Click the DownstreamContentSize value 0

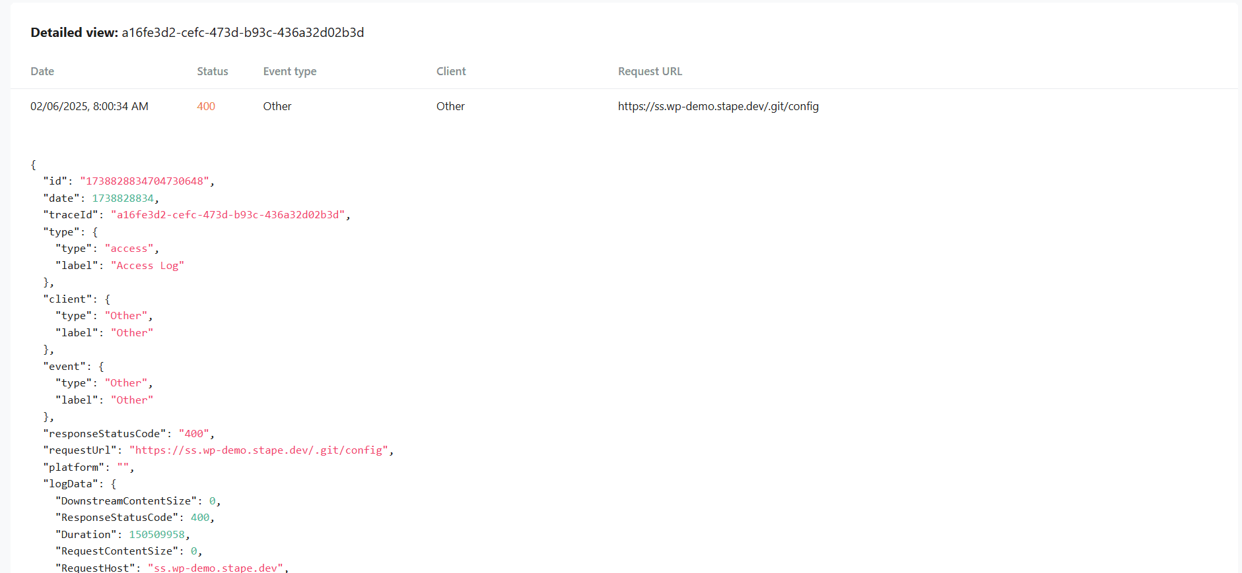pyautogui.click(x=212, y=500)
